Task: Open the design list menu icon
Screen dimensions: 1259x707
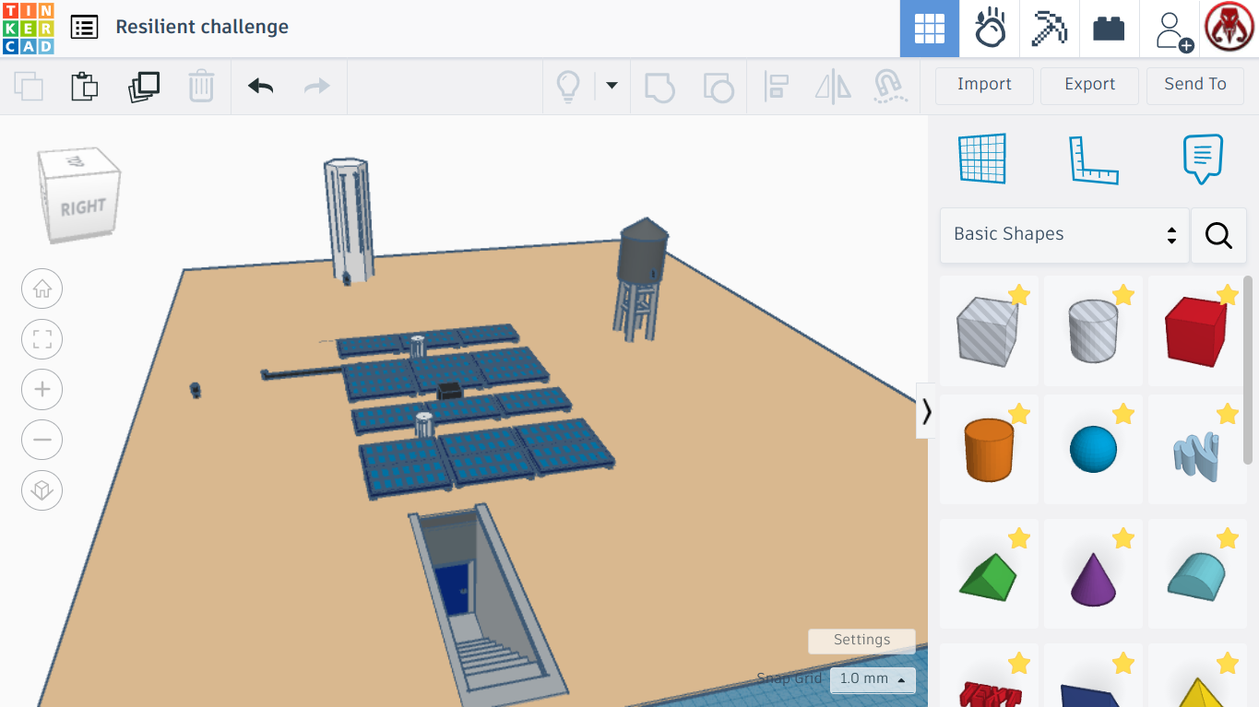Action: coord(84,28)
